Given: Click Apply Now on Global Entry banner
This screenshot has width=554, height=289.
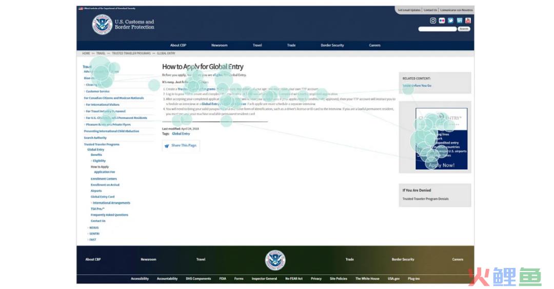Looking at the screenshot, I should (x=441, y=165).
